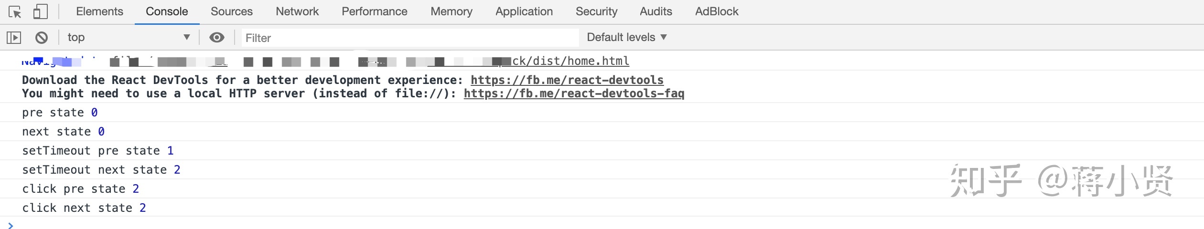Screen dimensions: 1204x229
Task: Open the Network tab
Action: pos(297,11)
